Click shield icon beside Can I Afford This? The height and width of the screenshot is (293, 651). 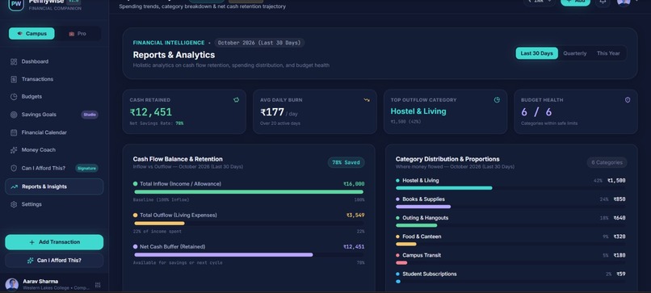[x=14, y=168]
